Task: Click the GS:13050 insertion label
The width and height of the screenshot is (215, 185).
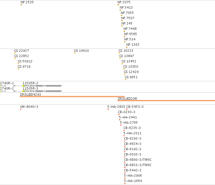Action: coord(131,67)
